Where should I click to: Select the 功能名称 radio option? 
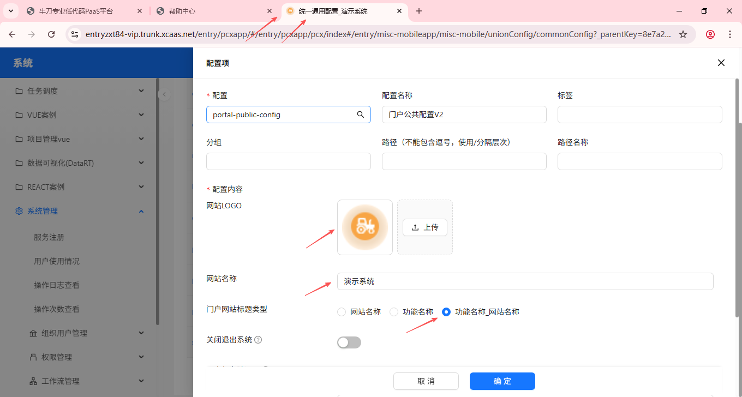(394, 312)
